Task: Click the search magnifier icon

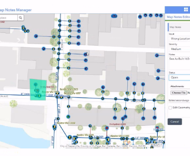Action: pos(21,18)
